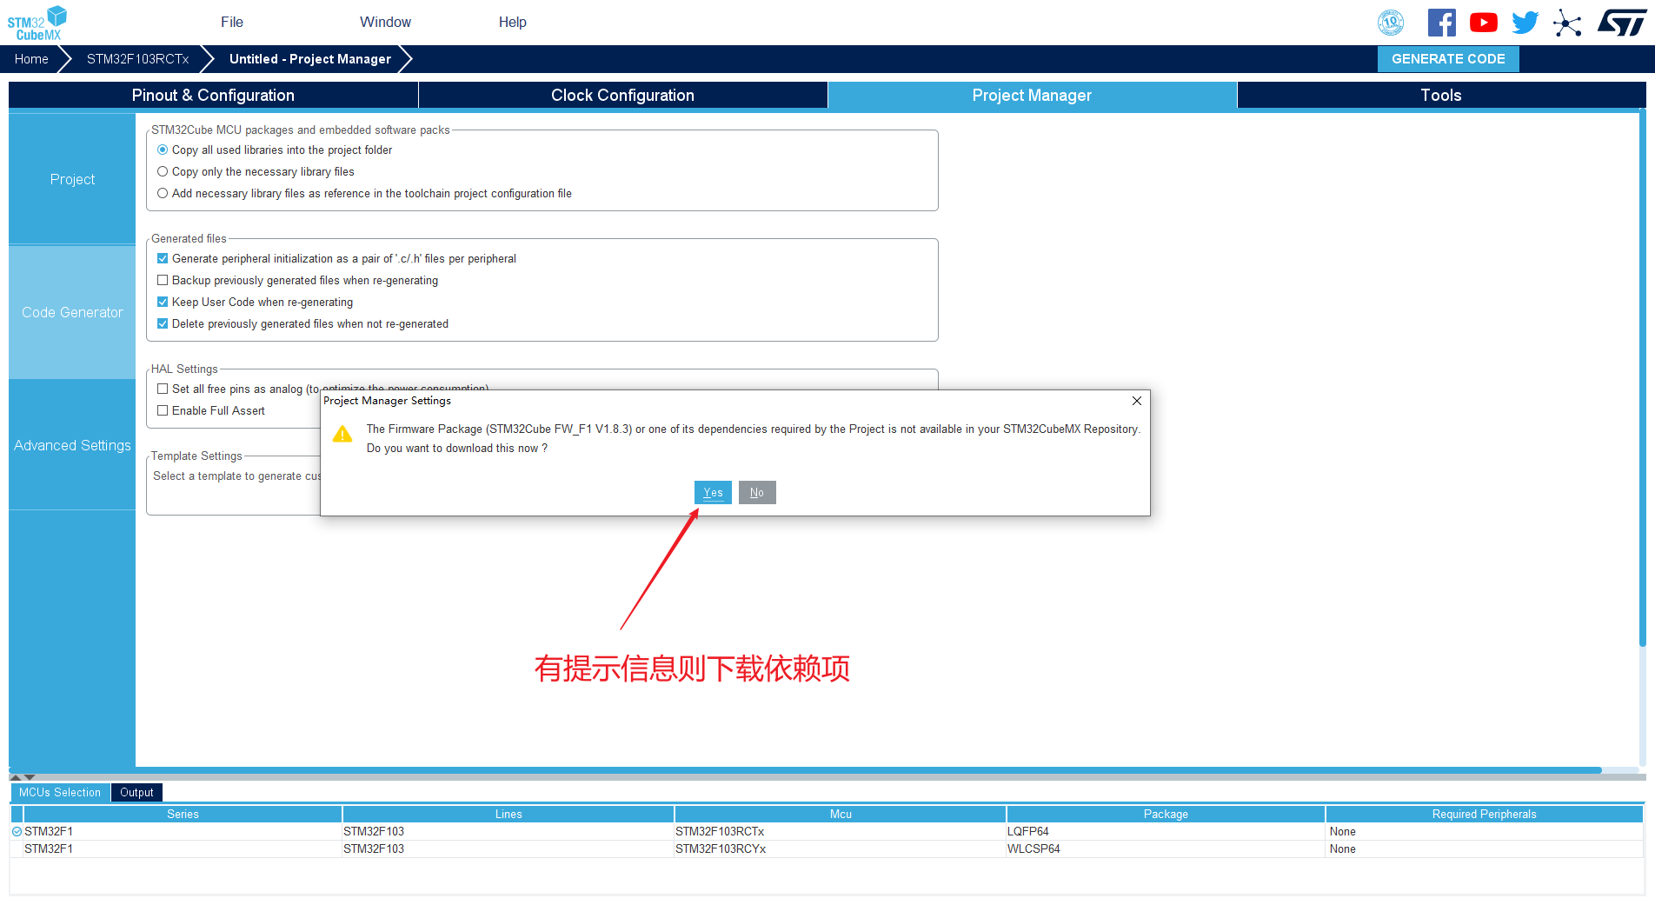
Task: Open the YouTube icon link
Action: (x=1483, y=23)
